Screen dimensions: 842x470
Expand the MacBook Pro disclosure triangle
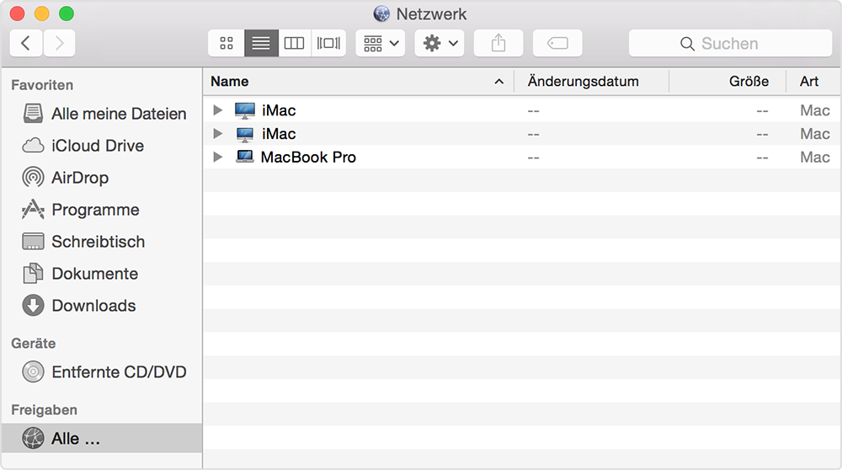[217, 157]
